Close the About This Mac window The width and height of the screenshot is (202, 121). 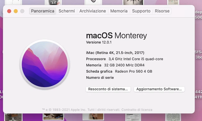(x=9, y=11)
